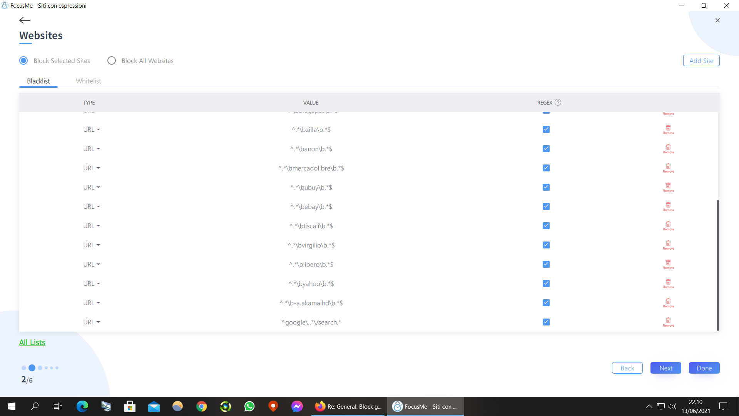Screen dimensions: 739x416
Task: Open the notification center icon
Action: click(x=723, y=406)
